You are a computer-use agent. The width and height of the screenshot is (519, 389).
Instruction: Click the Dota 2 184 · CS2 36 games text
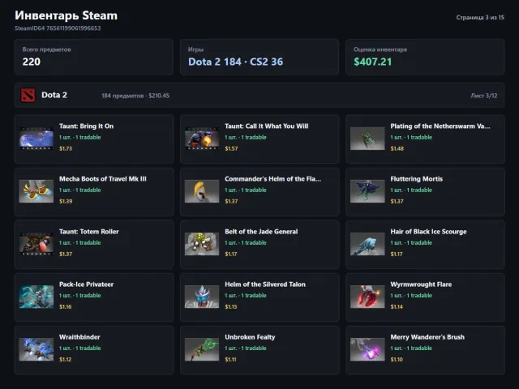(x=235, y=62)
